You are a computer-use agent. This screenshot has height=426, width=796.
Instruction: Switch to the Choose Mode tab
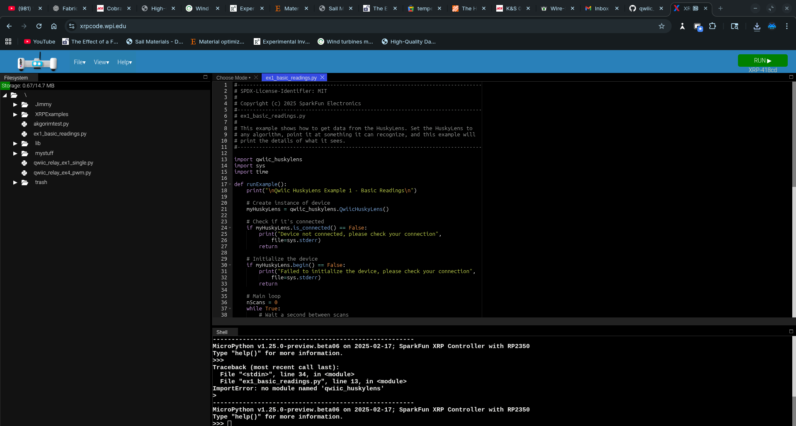(x=233, y=77)
